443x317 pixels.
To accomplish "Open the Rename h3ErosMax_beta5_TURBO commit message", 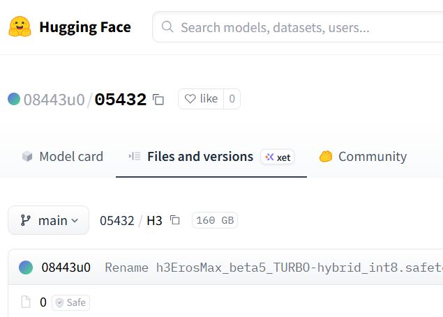I will click(273, 268).
